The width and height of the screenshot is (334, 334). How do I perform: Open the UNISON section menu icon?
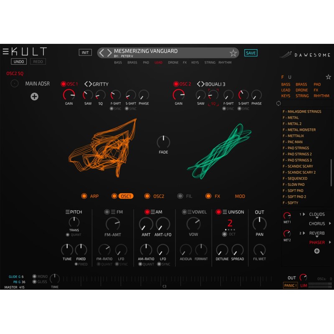tap(225, 212)
